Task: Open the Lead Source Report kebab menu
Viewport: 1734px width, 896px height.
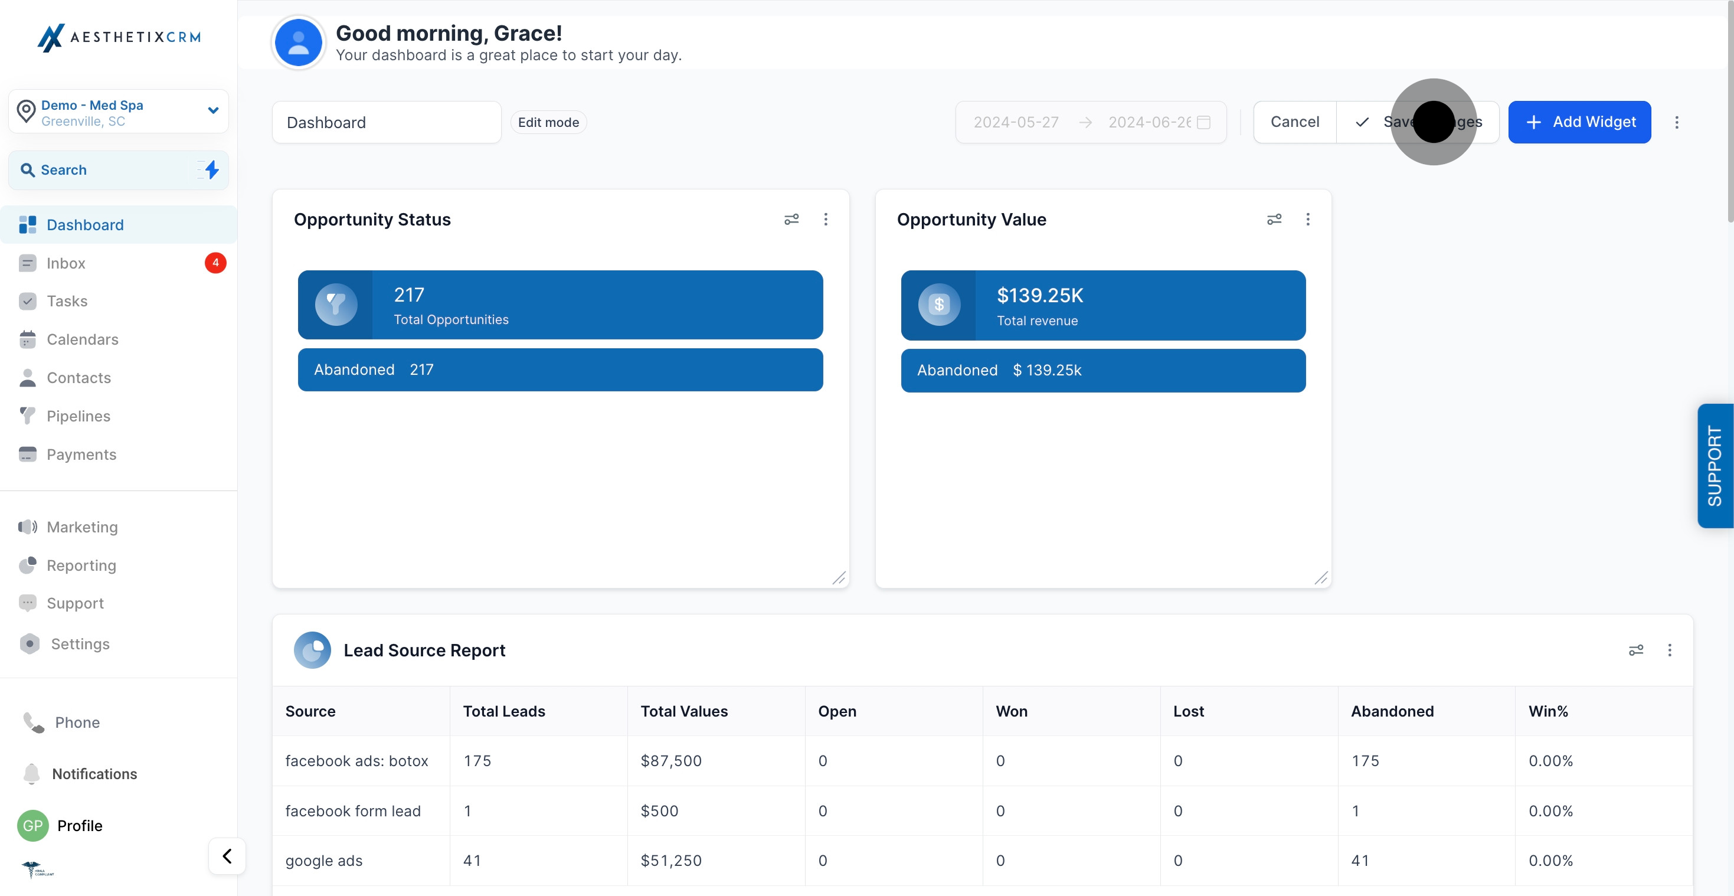Action: point(1670,650)
